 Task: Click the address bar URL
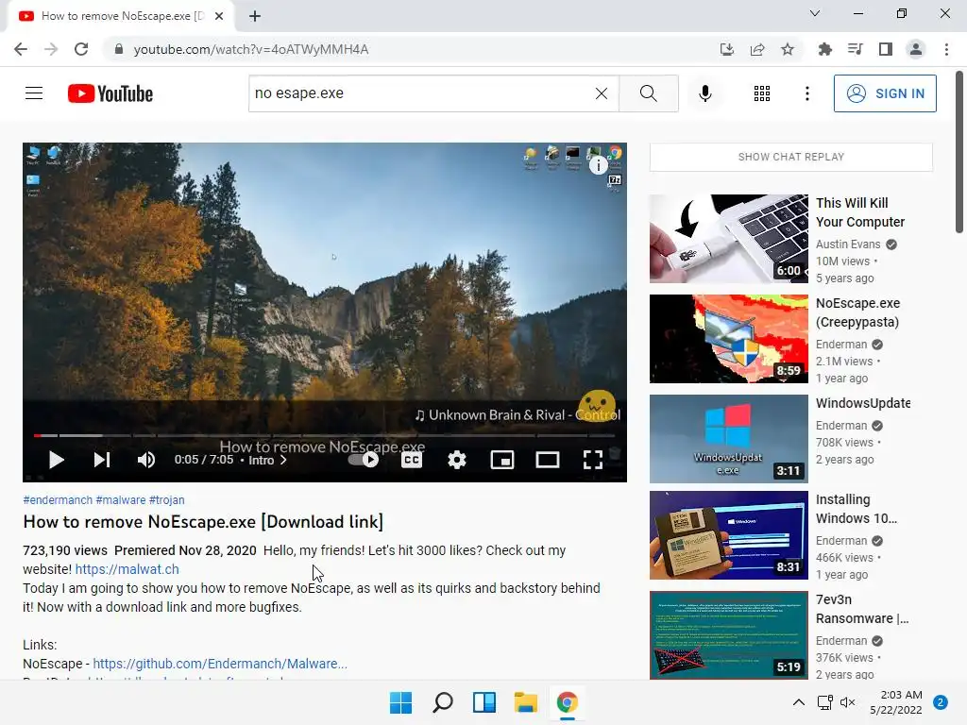(251, 49)
